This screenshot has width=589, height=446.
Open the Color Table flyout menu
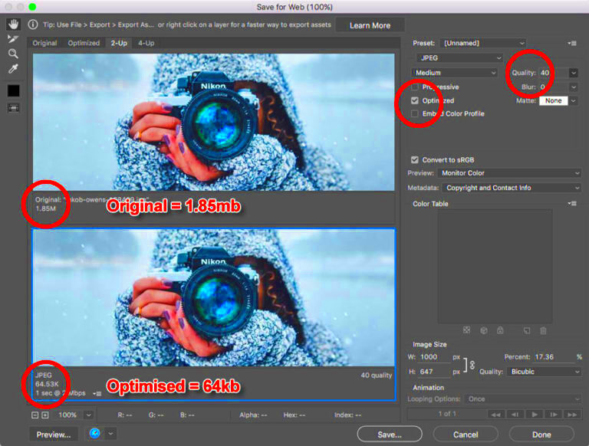[572, 204]
